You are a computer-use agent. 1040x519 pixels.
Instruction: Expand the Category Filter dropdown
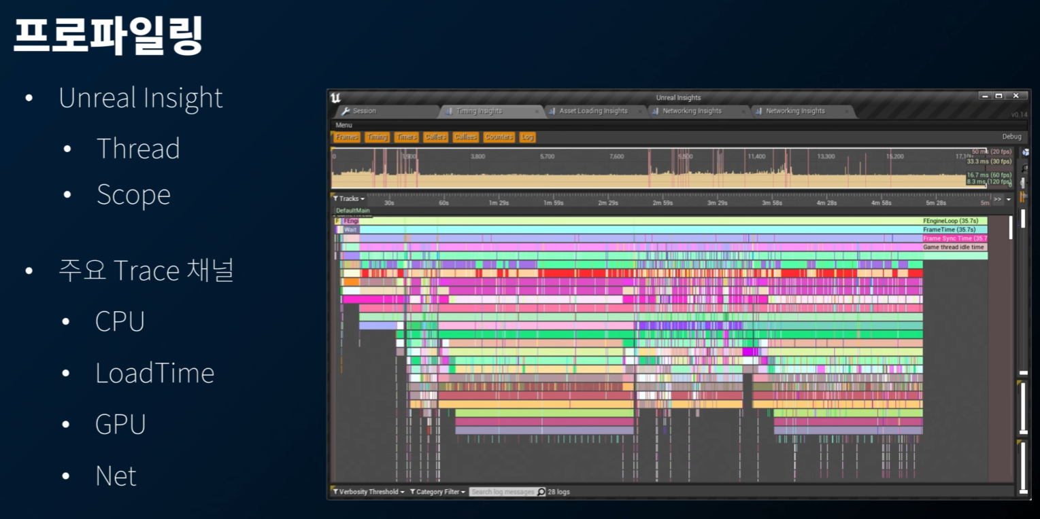[x=437, y=492]
